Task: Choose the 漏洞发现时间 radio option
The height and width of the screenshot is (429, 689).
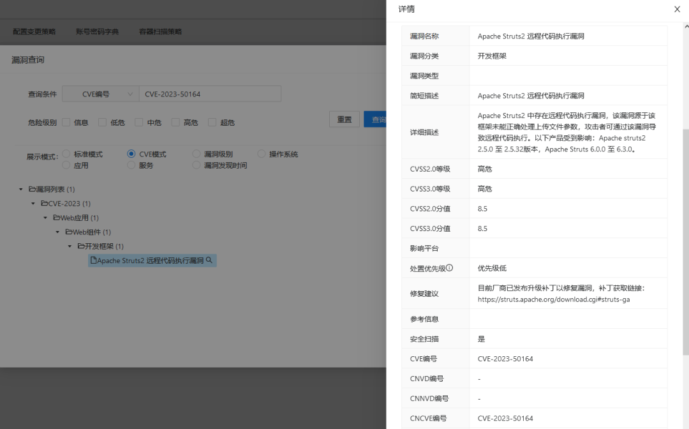Action: [x=196, y=165]
